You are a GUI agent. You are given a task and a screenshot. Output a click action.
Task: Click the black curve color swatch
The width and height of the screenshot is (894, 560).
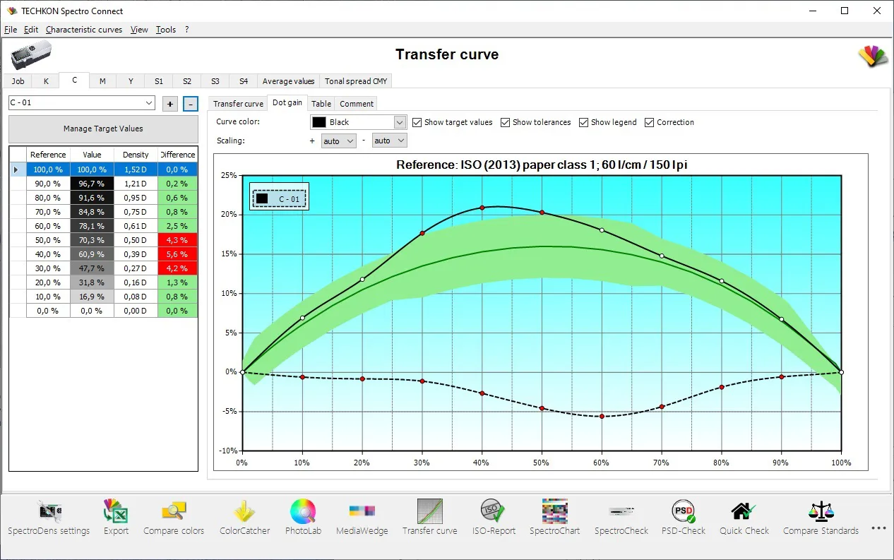coord(319,122)
